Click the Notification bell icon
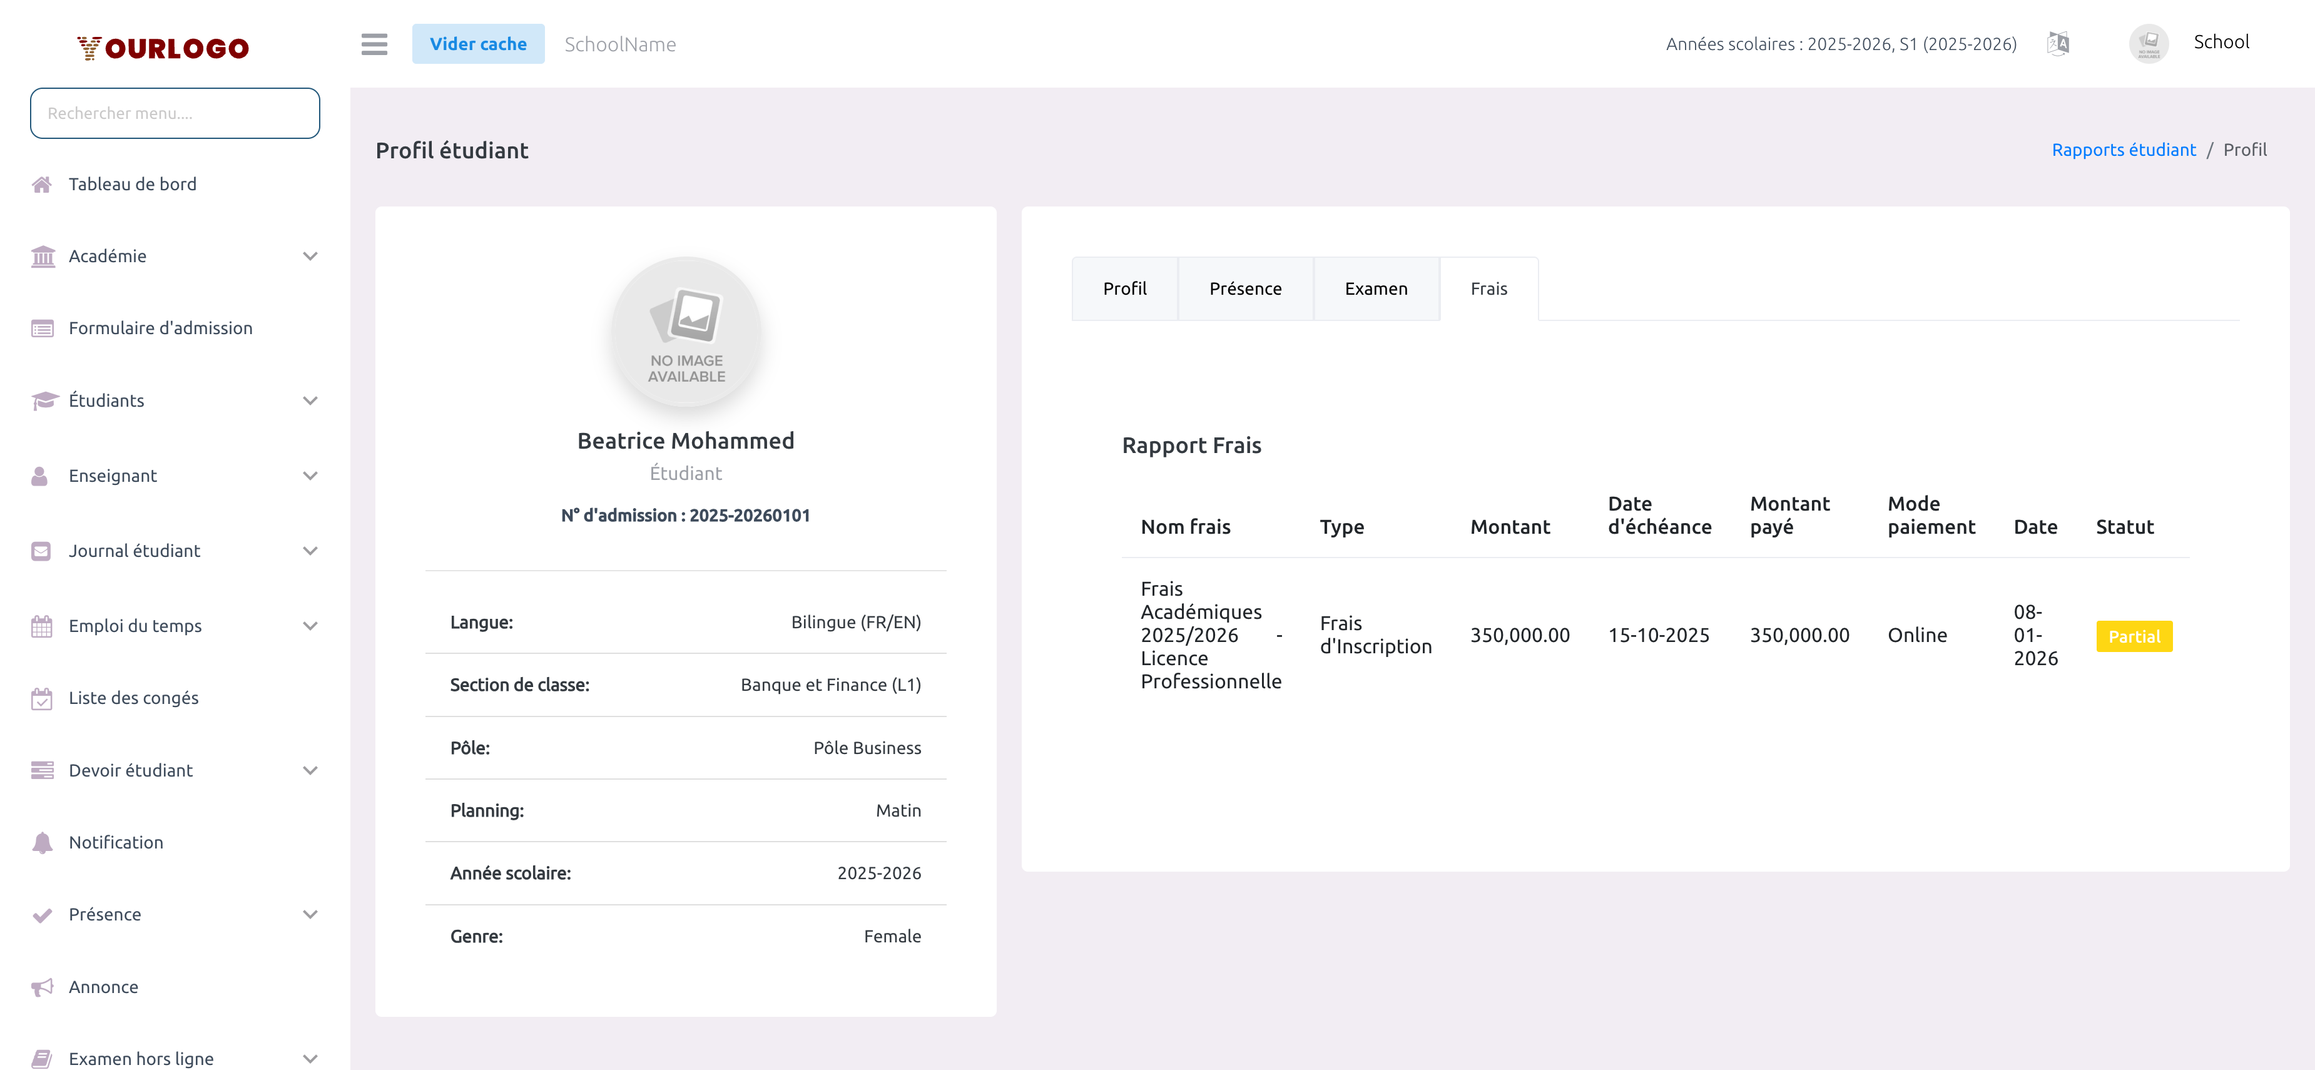The height and width of the screenshot is (1070, 2315). (x=41, y=843)
